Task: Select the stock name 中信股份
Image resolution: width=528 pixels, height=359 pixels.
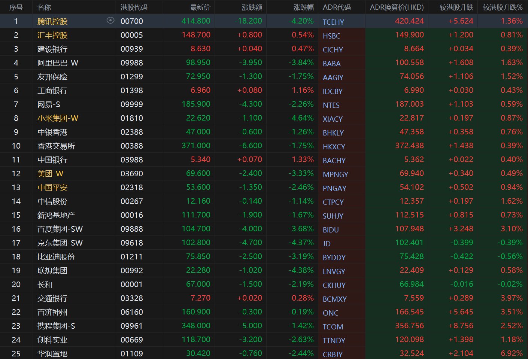Action: coord(52,201)
